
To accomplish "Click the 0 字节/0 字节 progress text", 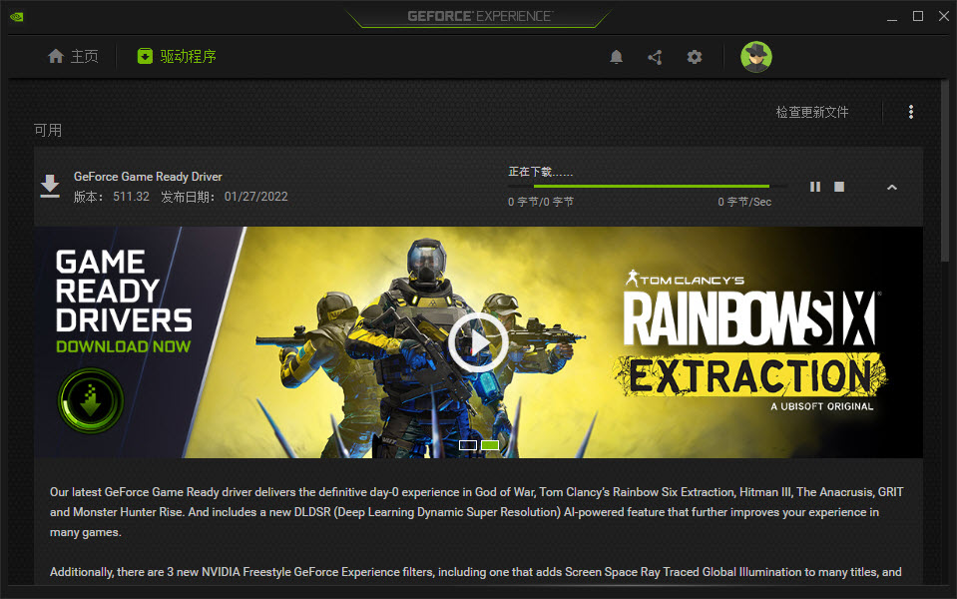I will pyautogui.click(x=541, y=202).
